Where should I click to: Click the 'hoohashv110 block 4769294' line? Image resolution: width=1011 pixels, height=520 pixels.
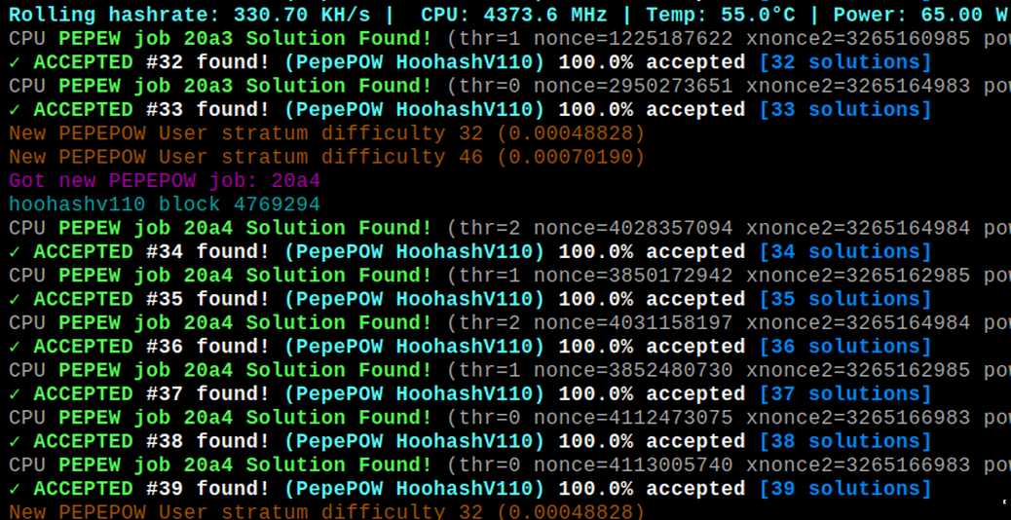(165, 204)
